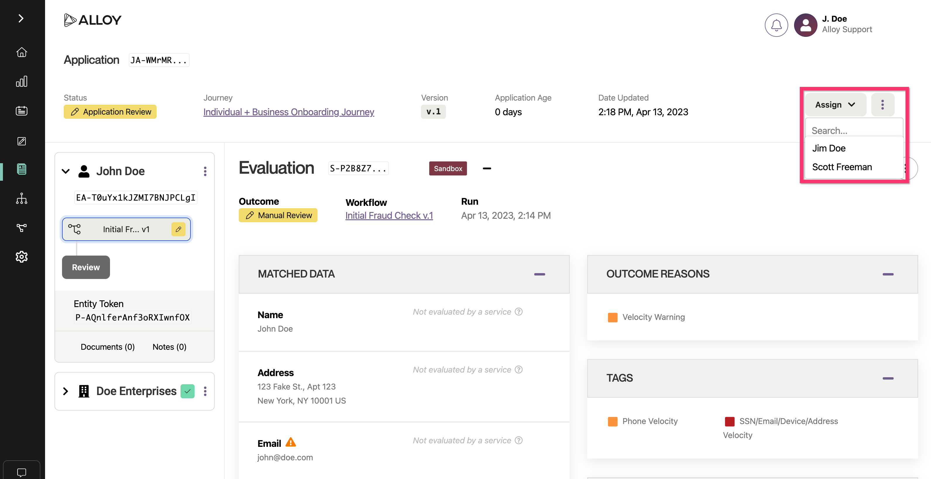Click the entity token P-AQnlferAnf3oRXIwnfOX
This screenshot has width=931, height=479.
pos(133,318)
